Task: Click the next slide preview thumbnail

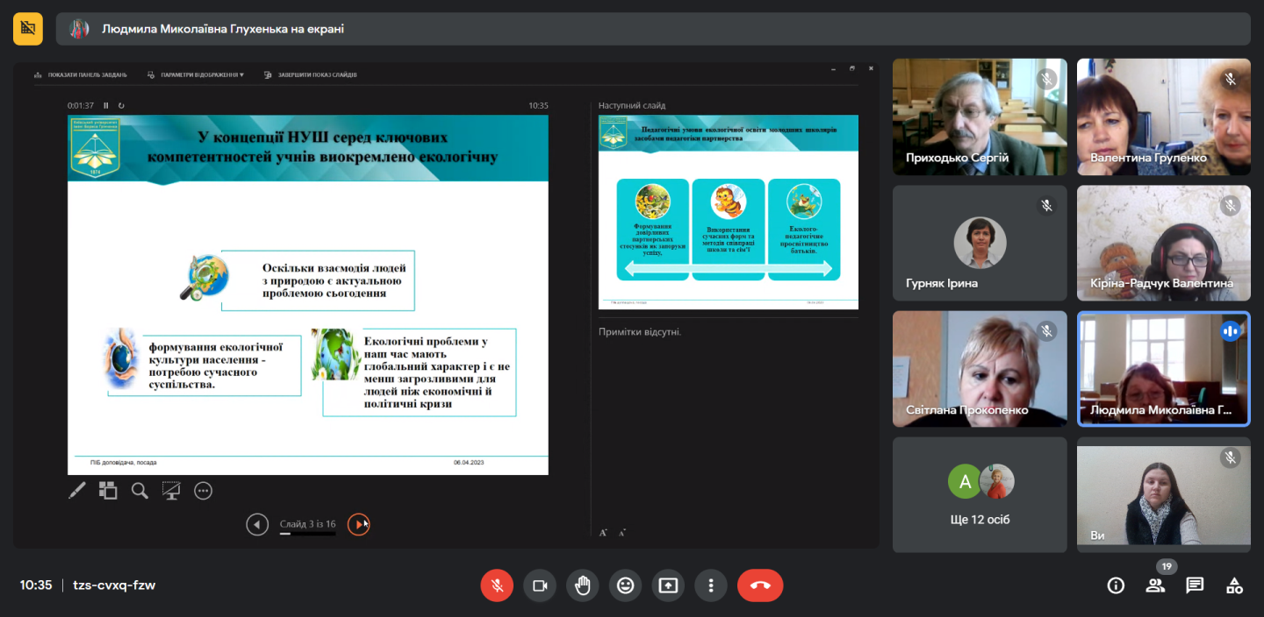Action: 729,212
